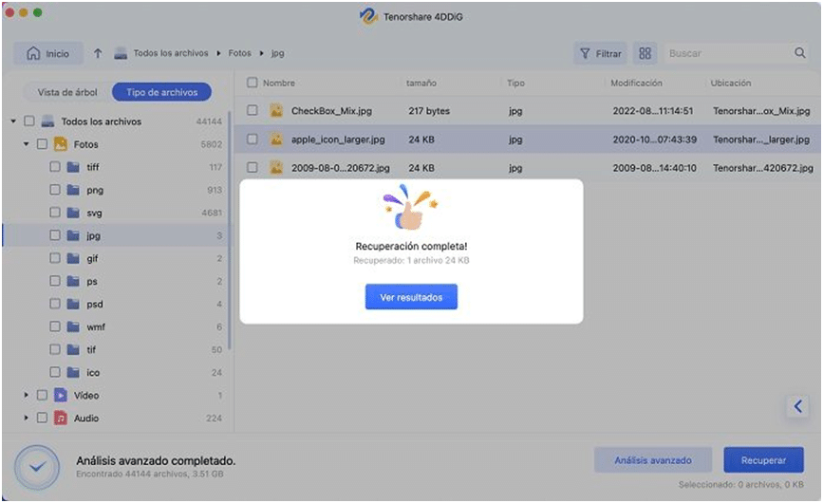
Task: Select the tiff folder icon
Action: coord(73,167)
